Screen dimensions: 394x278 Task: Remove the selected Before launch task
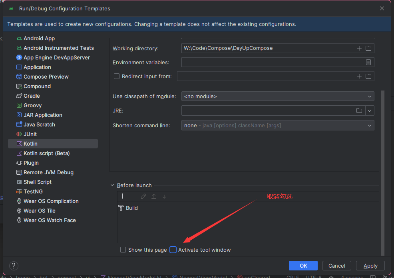click(x=133, y=196)
